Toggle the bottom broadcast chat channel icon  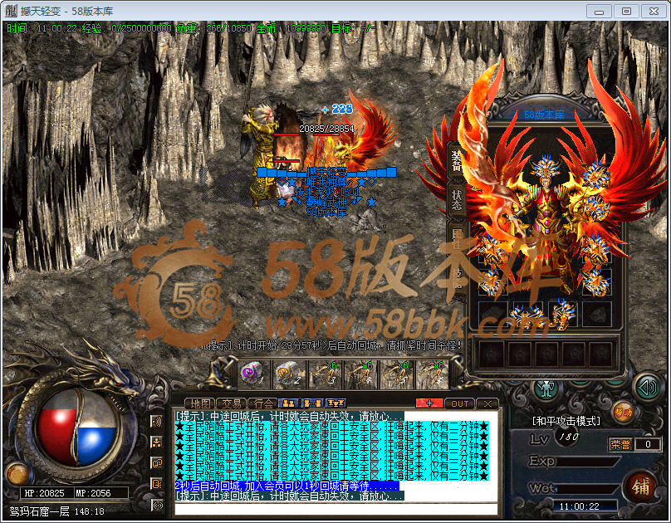coord(157,505)
